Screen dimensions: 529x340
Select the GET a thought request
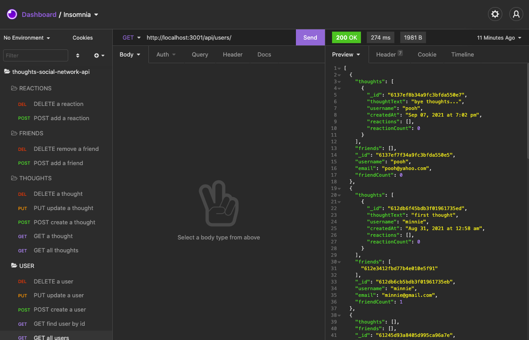click(x=56, y=236)
